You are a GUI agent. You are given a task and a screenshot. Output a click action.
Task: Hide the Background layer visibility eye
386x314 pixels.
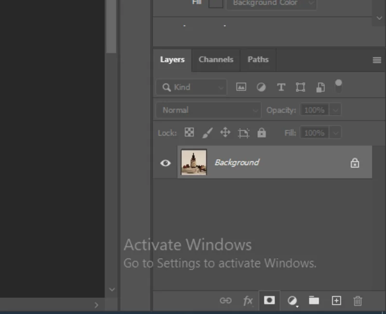(x=165, y=163)
